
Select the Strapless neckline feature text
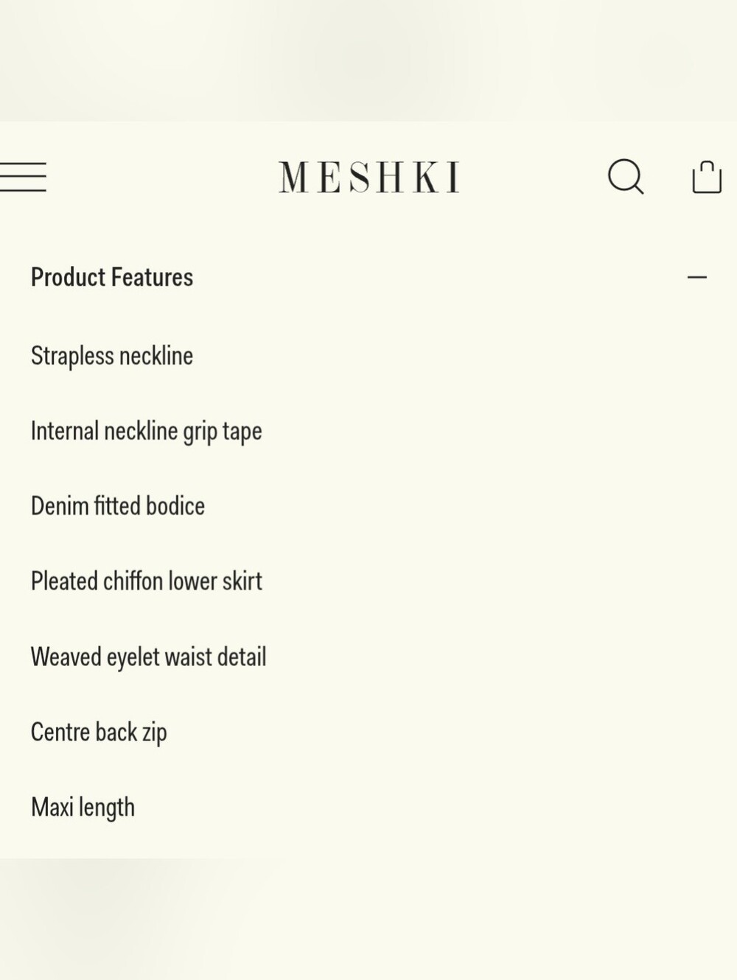[x=112, y=356]
